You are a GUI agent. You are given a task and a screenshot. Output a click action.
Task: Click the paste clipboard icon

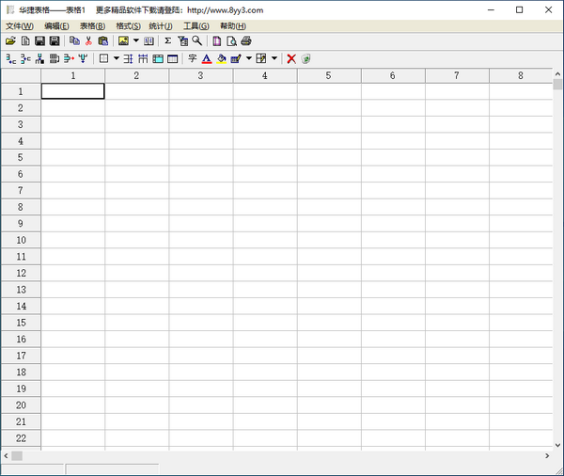coord(102,41)
